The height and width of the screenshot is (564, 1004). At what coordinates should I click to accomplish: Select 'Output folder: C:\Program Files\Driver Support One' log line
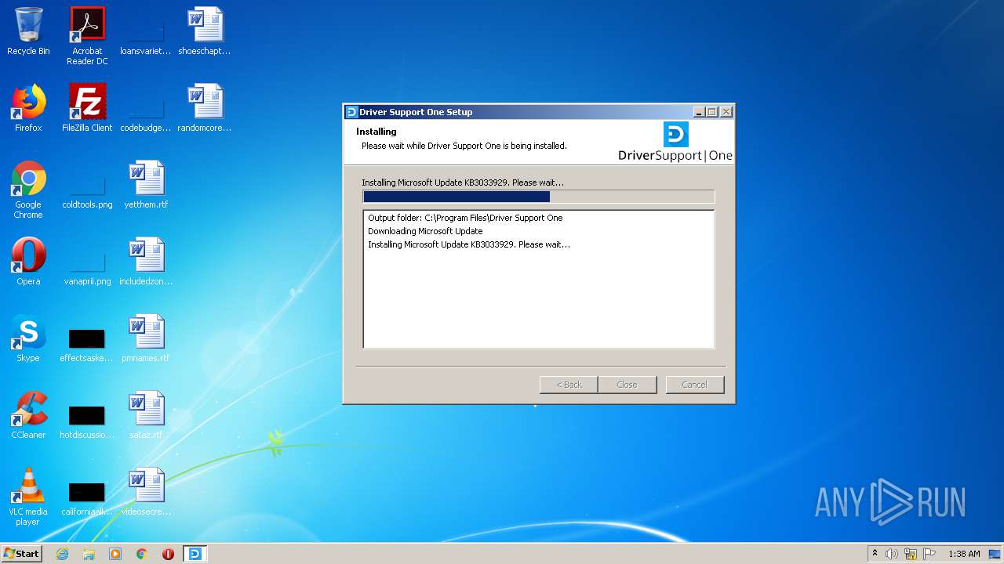click(465, 218)
